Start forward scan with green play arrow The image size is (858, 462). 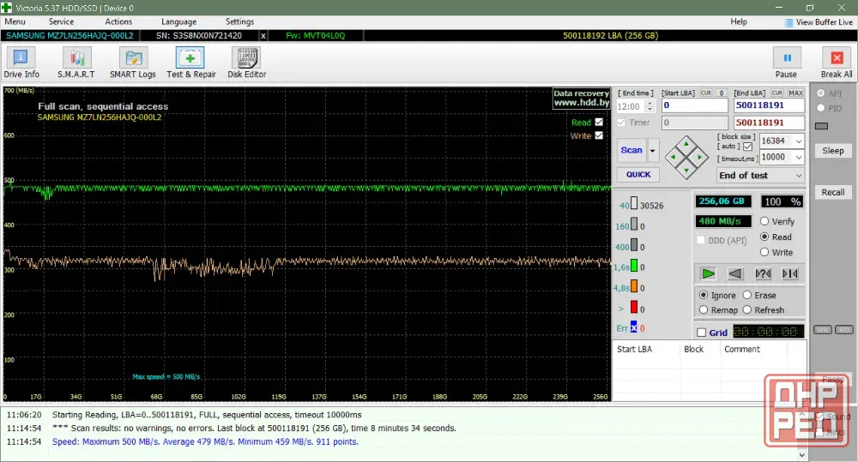click(708, 273)
